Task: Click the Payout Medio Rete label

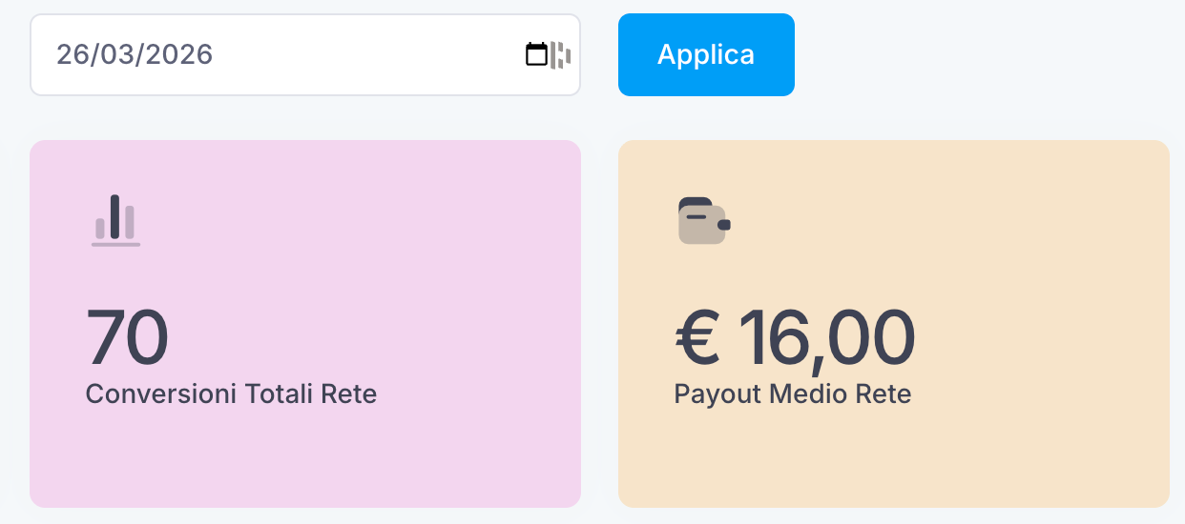Action: coord(792,393)
